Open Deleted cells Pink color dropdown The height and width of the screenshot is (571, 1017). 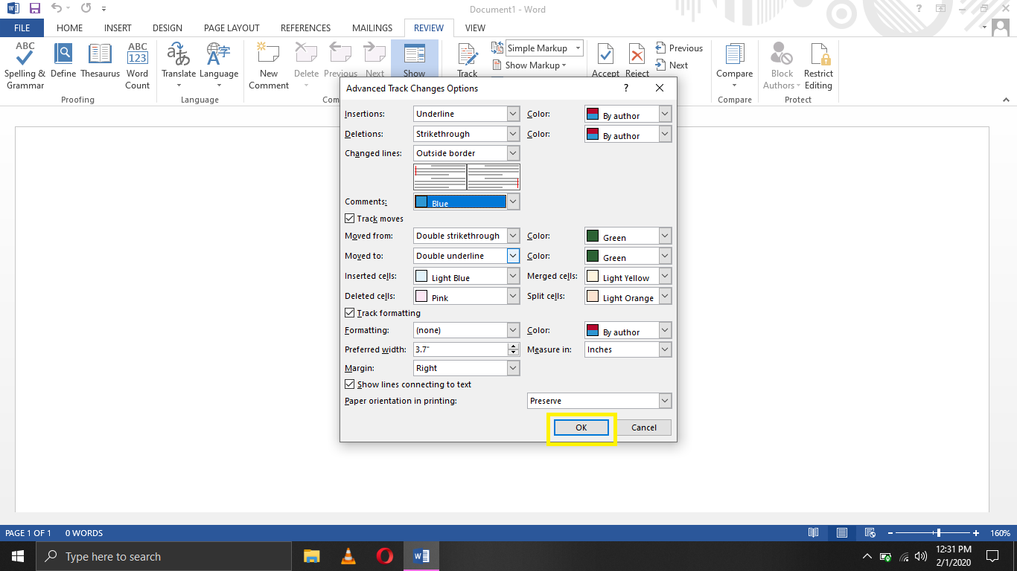click(x=512, y=296)
